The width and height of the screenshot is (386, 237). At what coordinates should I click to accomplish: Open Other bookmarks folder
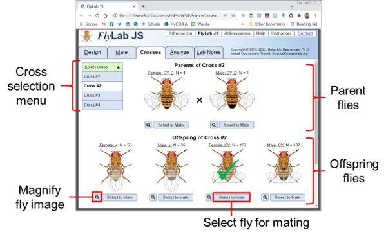(267, 24)
